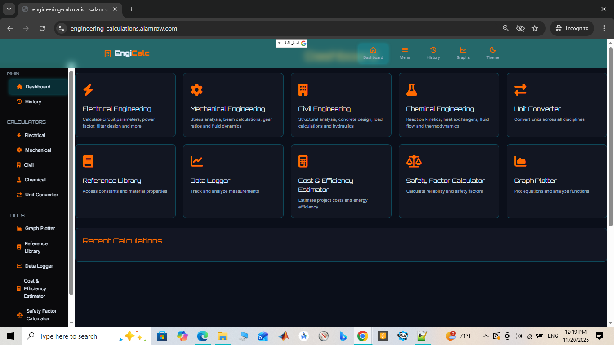This screenshot has width=614, height=345.
Task: Open the Google language selector dropdown
Action: (291, 43)
